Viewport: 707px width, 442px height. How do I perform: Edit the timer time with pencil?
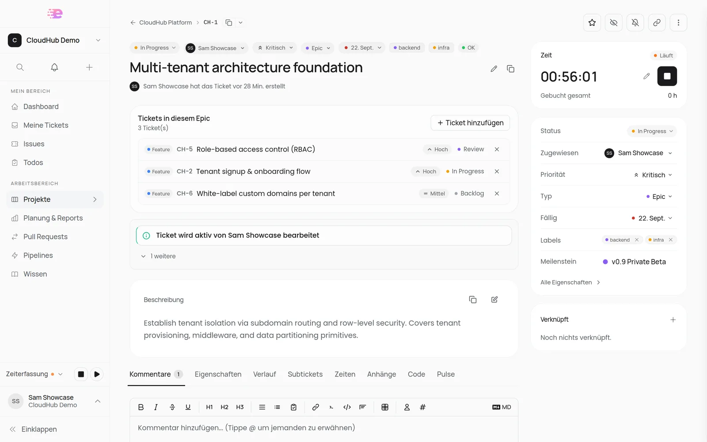coord(646,76)
